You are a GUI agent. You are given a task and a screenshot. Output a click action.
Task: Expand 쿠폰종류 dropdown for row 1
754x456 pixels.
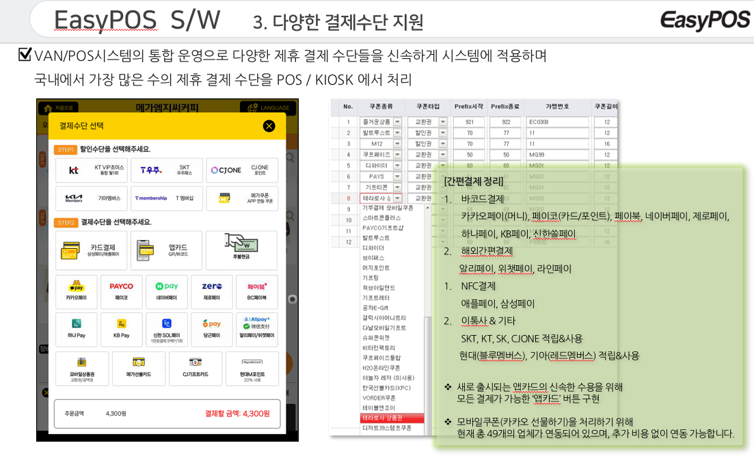398,122
